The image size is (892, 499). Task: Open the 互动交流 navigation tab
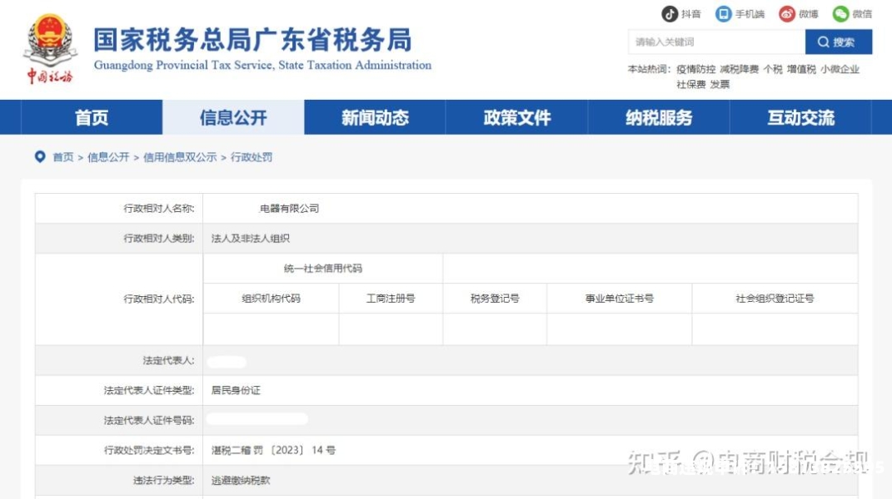[800, 118]
